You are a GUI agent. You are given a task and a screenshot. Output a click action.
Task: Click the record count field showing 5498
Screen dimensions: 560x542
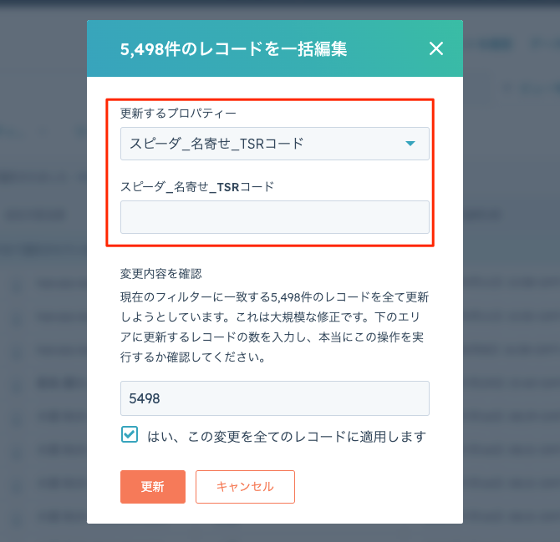coord(274,398)
